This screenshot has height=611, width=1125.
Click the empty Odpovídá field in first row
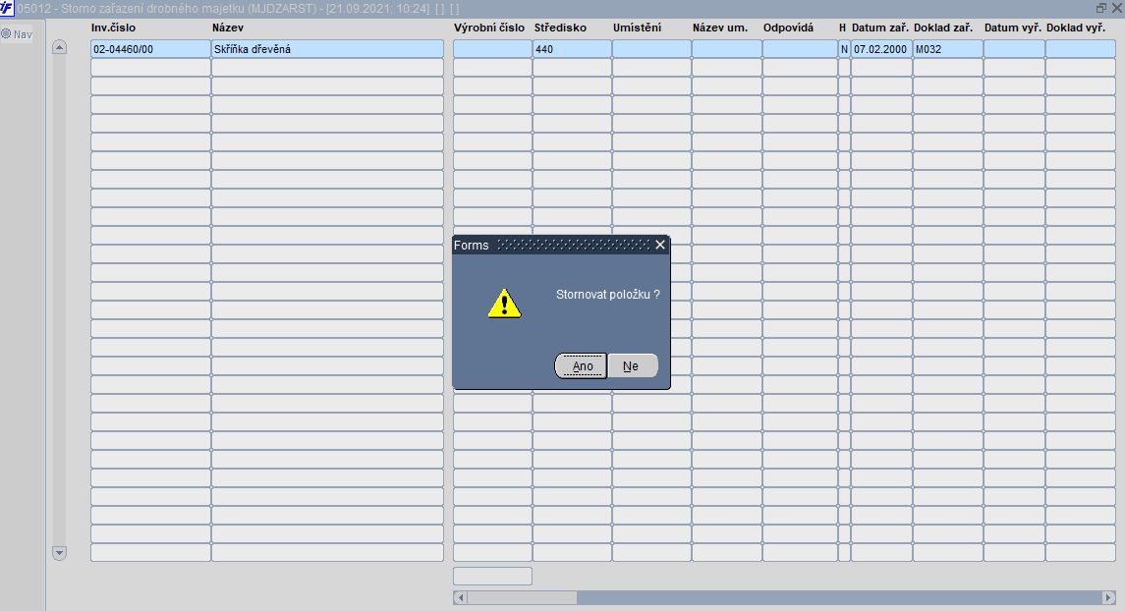click(x=800, y=49)
